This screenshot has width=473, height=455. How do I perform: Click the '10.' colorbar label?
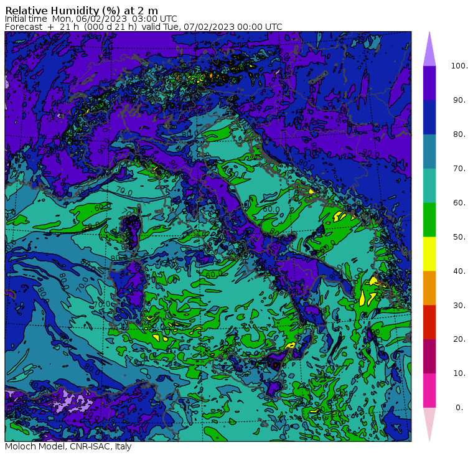pos(459,373)
